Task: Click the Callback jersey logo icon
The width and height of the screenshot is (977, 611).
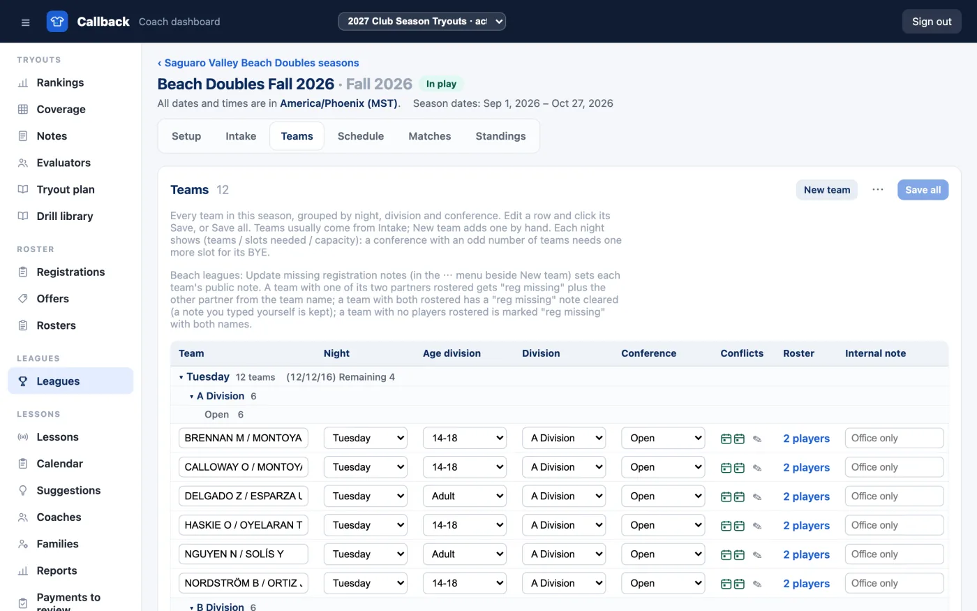Action: tap(57, 22)
